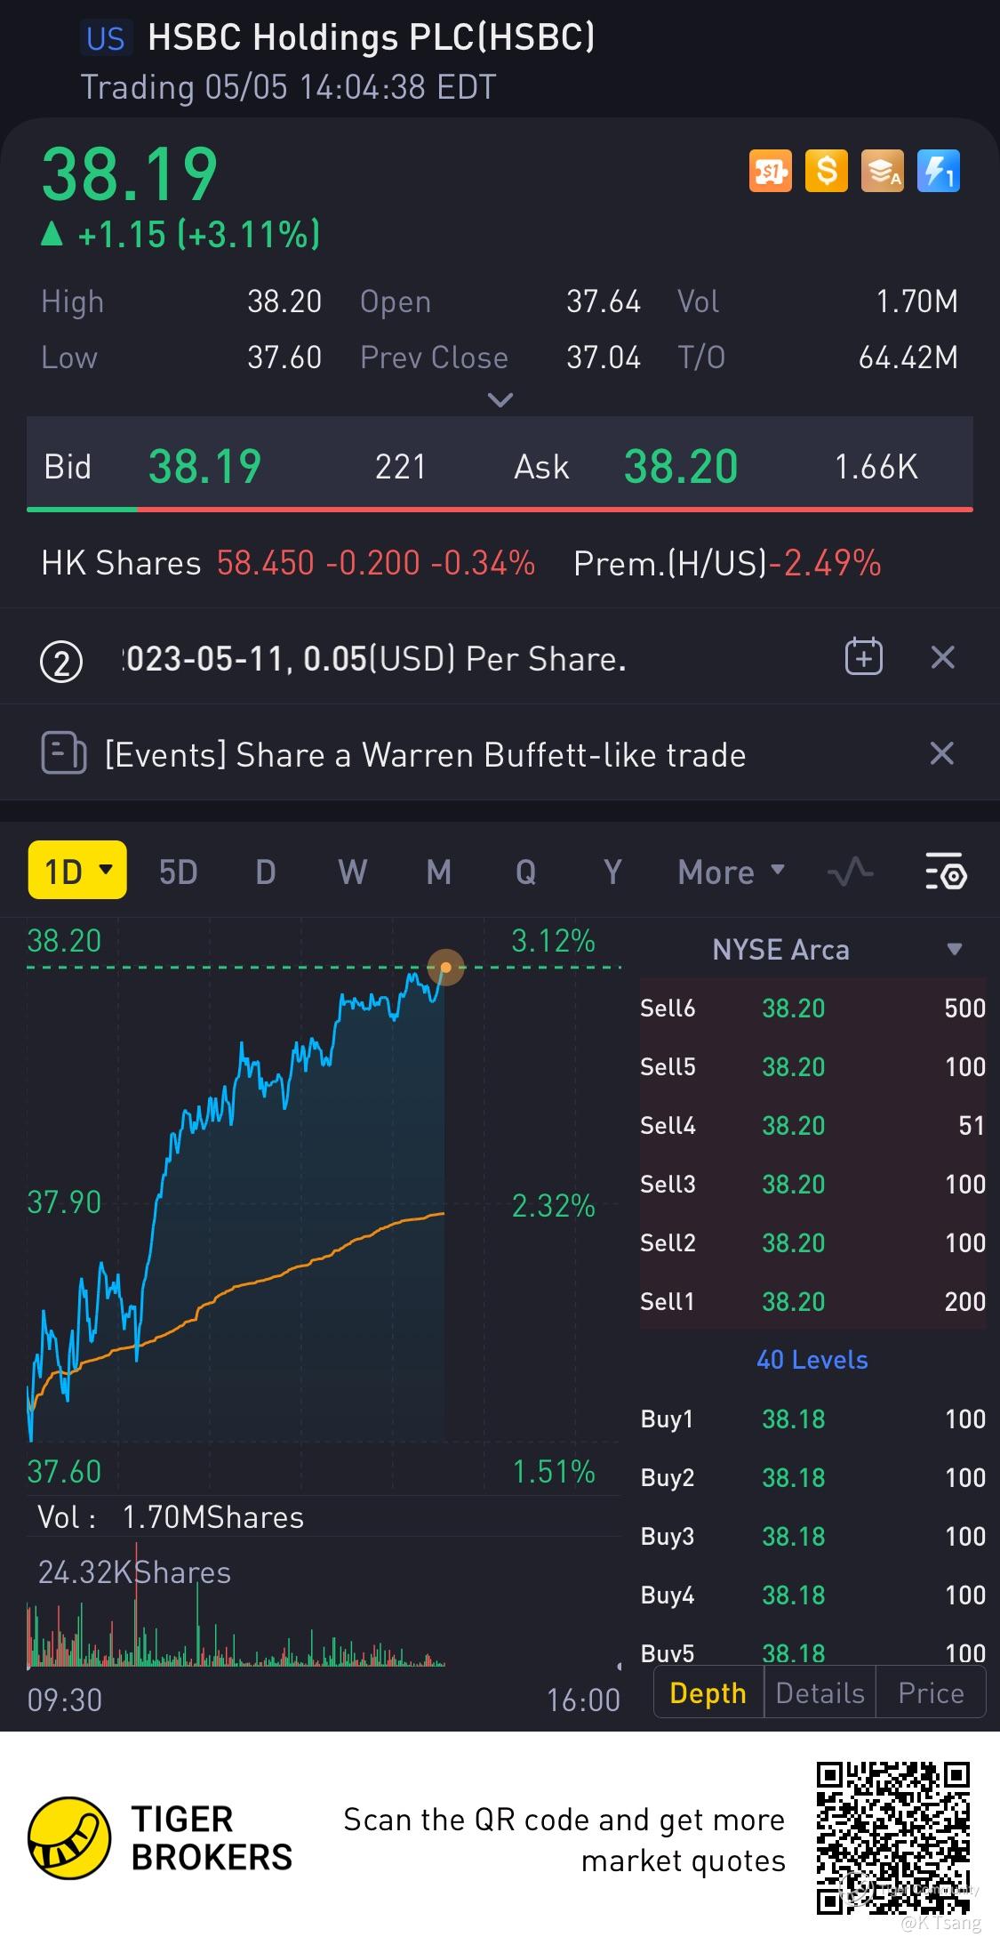Tap the Prev Close 37.04 value
1000x1945 pixels.
604,358
